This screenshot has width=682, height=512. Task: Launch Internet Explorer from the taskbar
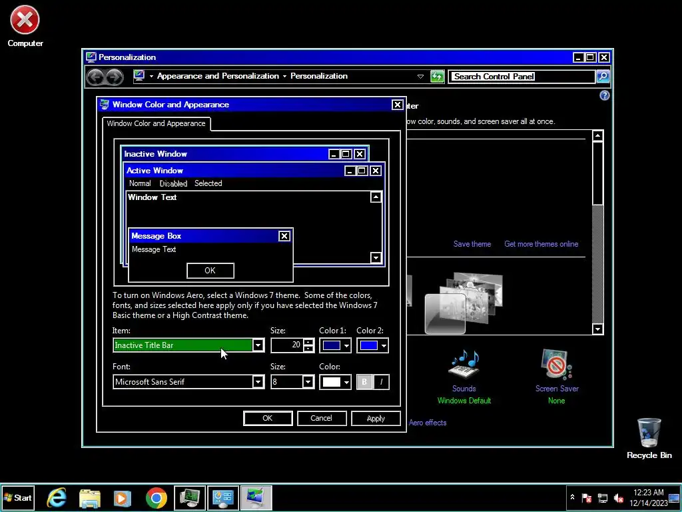(x=57, y=497)
